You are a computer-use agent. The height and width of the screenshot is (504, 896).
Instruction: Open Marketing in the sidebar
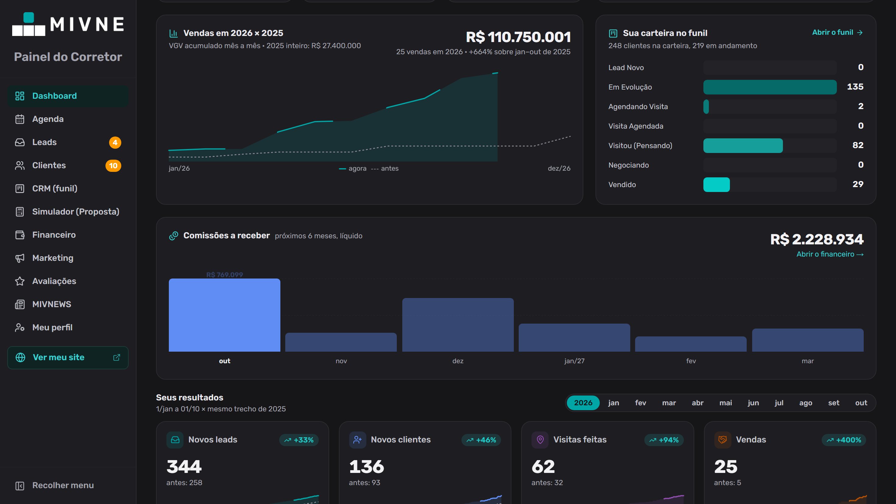(x=68, y=258)
